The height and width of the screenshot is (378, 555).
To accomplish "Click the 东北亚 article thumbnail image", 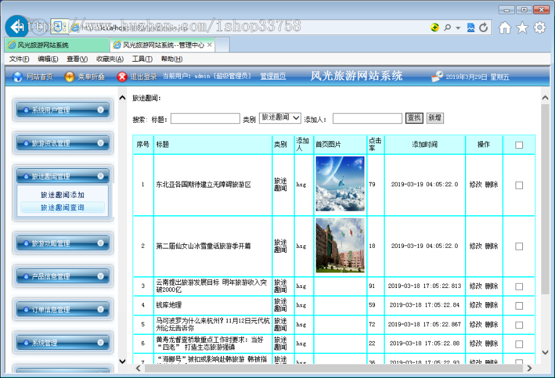I will tap(339, 183).
